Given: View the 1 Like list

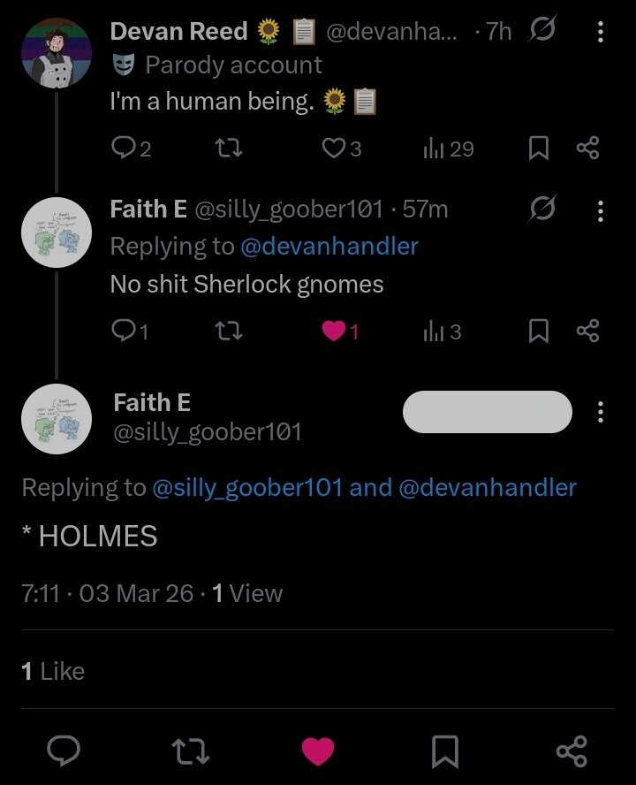Looking at the screenshot, I should [x=53, y=671].
